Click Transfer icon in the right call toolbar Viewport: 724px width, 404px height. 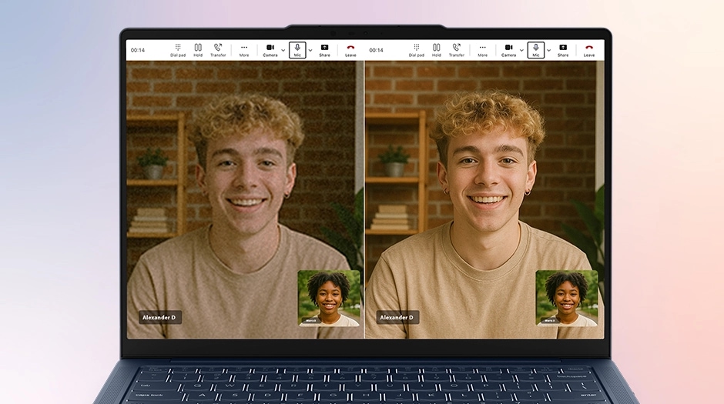(457, 50)
